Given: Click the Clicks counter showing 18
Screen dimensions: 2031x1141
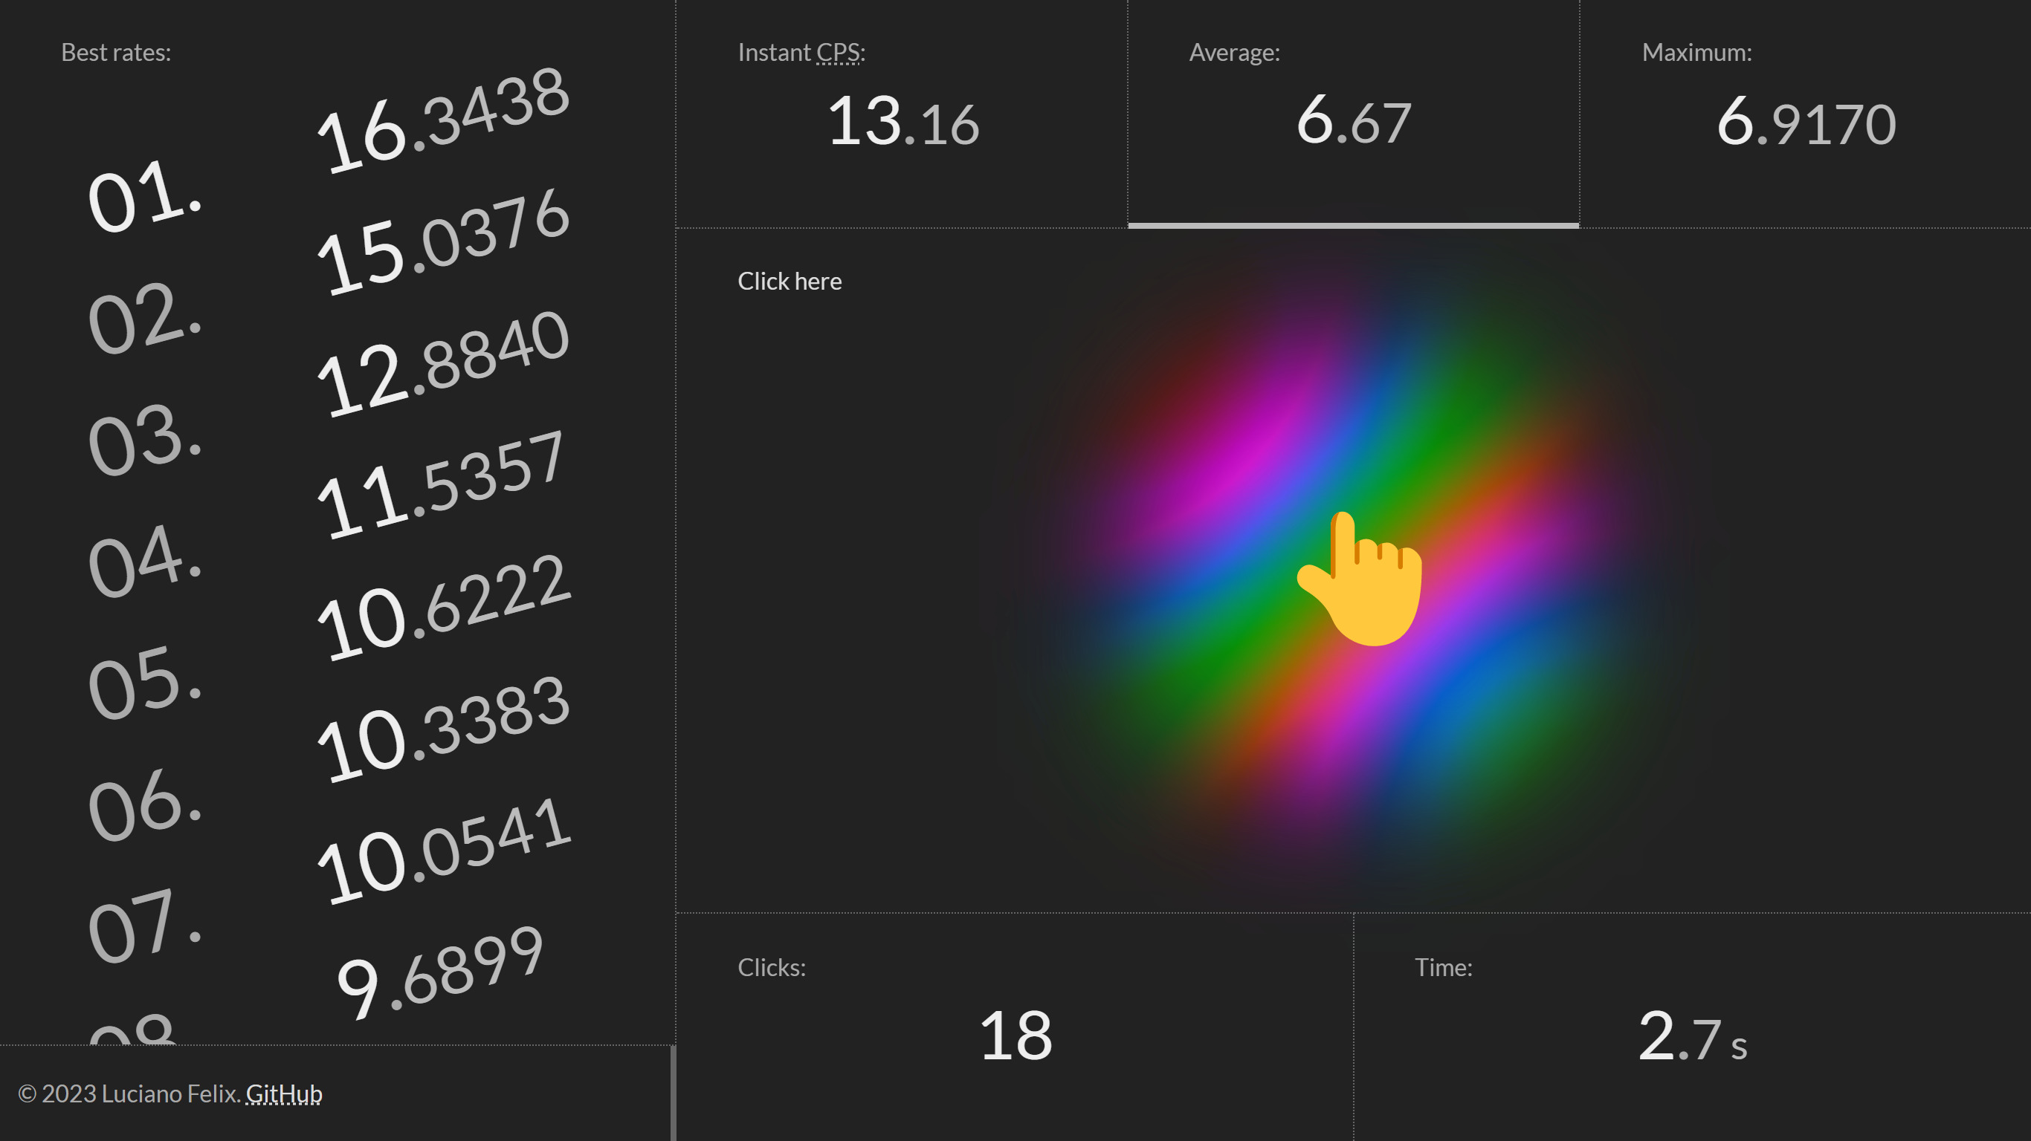Looking at the screenshot, I should tap(1015, 1036).
